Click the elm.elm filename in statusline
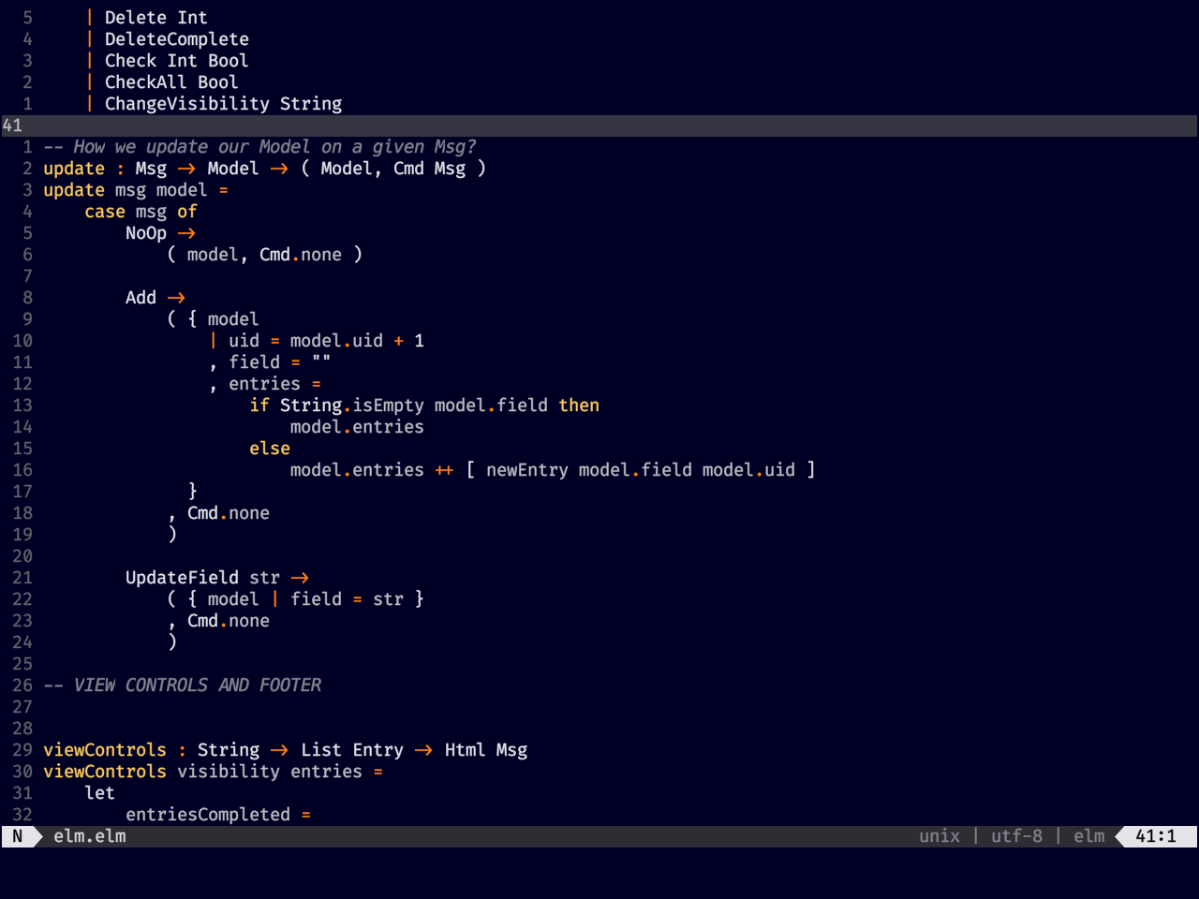Image resolution: width=1199 pixels, height=899 pixels. coord(90,836)
